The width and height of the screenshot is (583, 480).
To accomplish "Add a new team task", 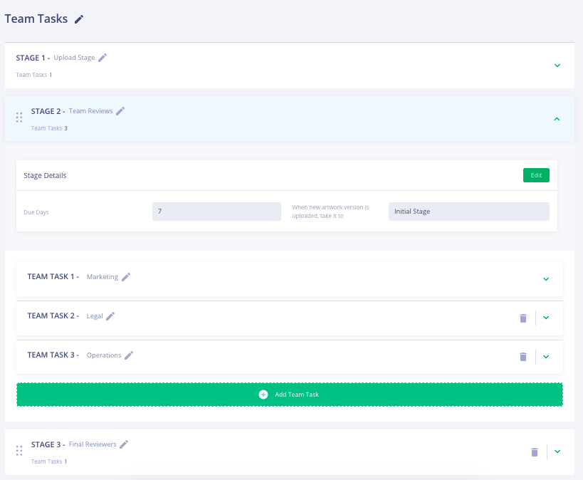I will 290,395.
